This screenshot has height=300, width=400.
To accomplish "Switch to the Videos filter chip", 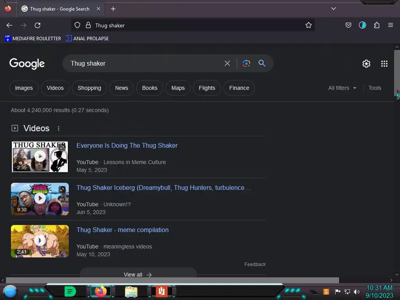I will tap(55, 88).
